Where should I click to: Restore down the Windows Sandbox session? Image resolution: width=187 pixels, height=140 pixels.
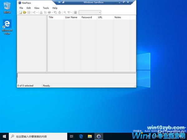click(124, 2)
